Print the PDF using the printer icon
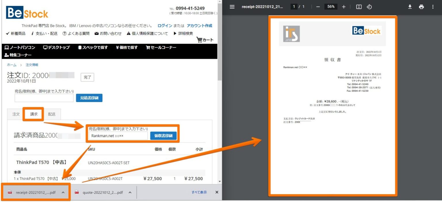The height and width of the screenshot is (202, 442). click(421, 6)
